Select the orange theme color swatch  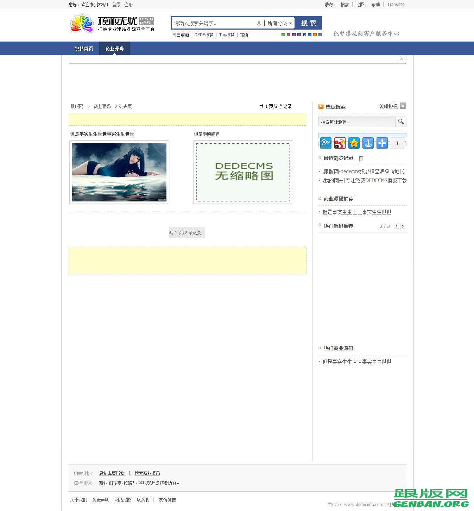point(315,35)
